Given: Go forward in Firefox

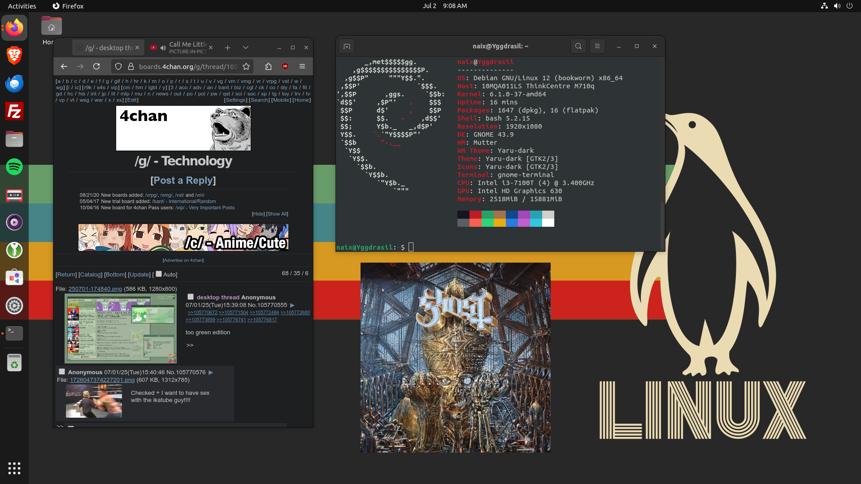Looking at the screenshot, I should click(x=80, y=66).
